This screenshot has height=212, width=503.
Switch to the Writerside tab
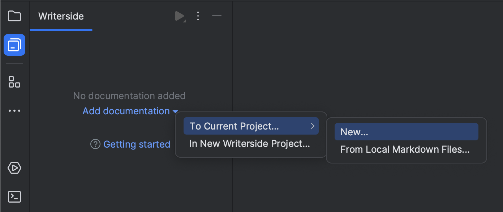pyautogui.click(x=61, y=16)
